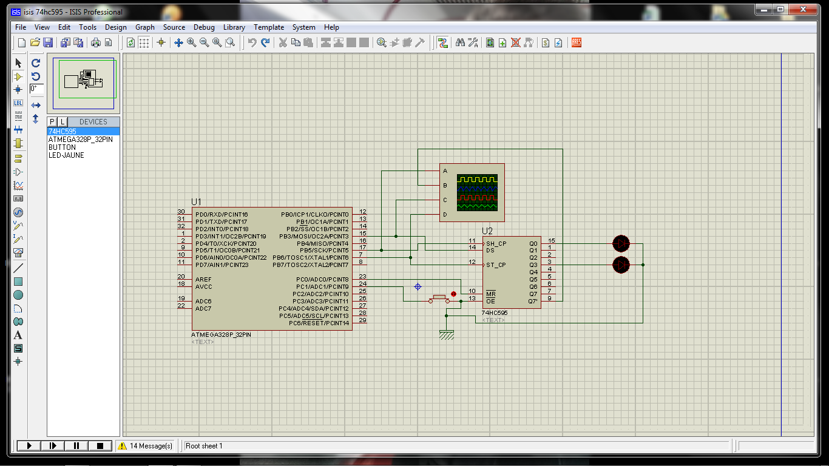Click the Wire Label mode icon
Screen dimensions: 829x466
tap(18, 103)
